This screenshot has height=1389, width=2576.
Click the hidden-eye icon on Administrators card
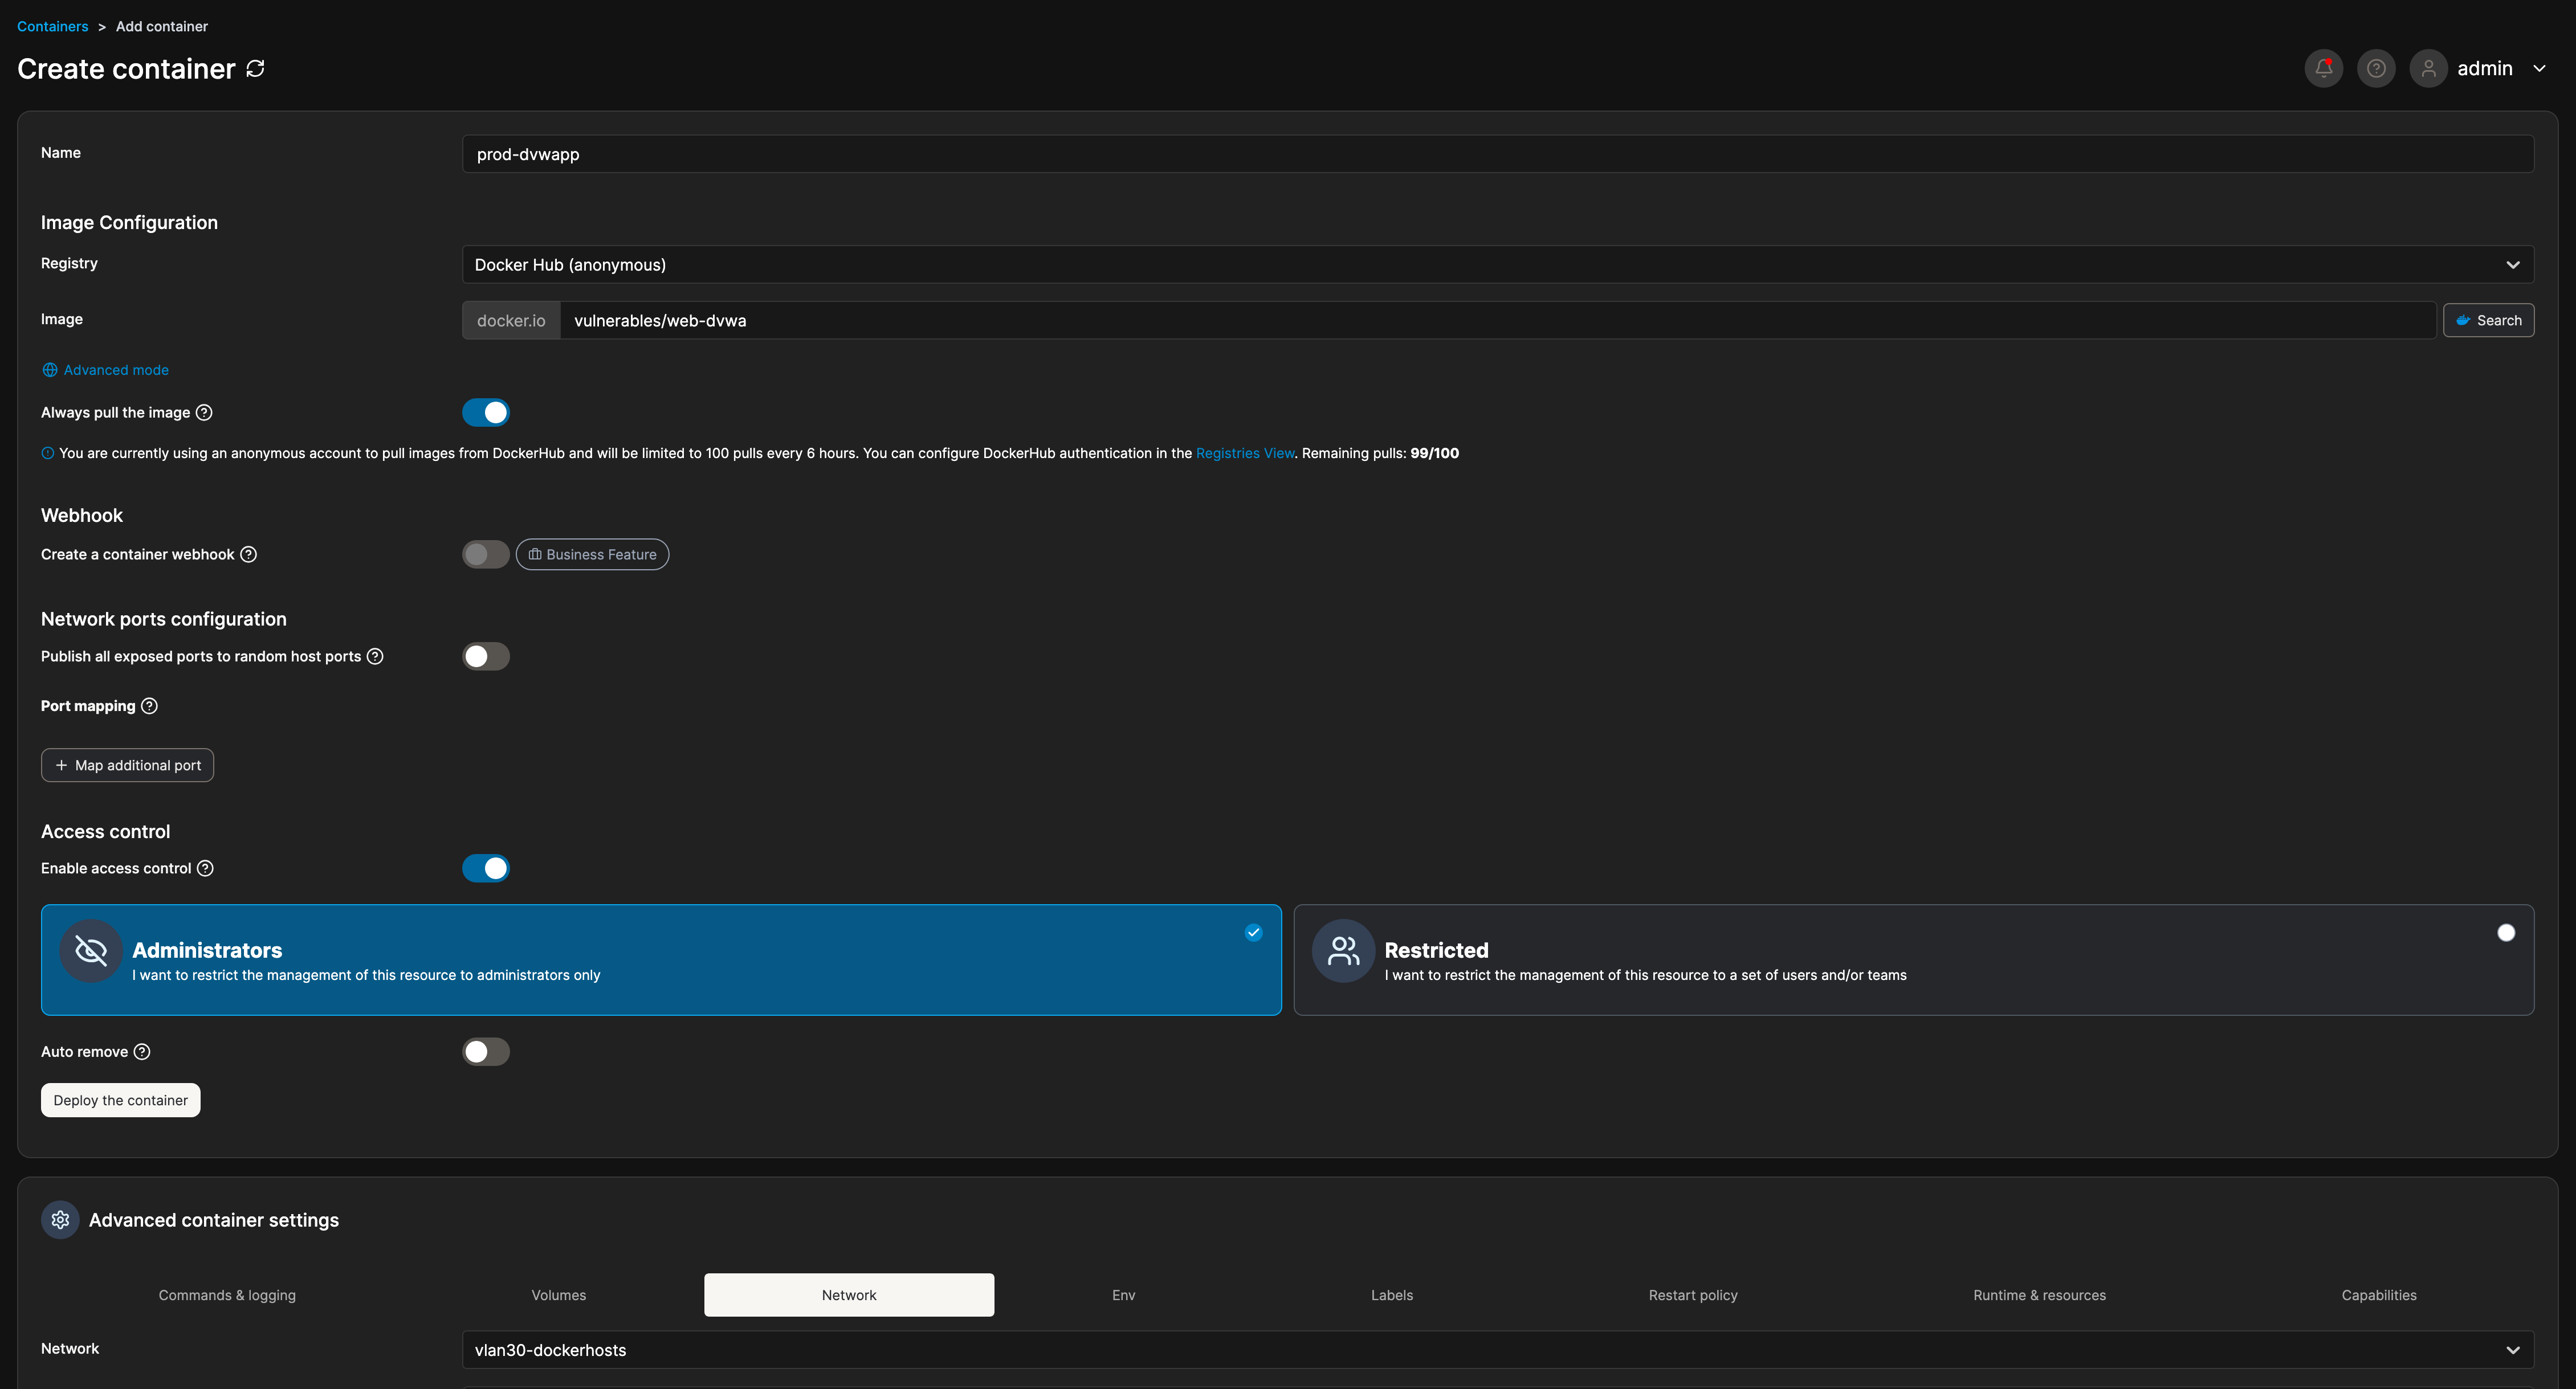(x=91, y=951)
